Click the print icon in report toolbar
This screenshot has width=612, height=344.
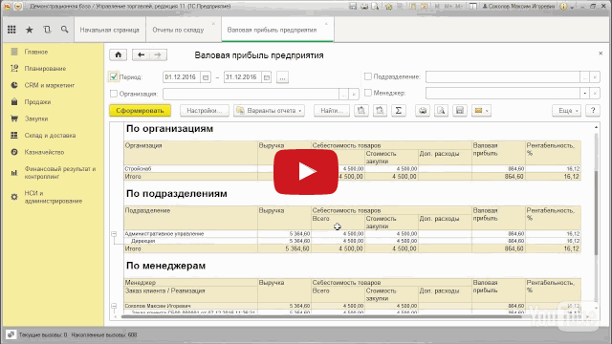click(x=423, y=111)
